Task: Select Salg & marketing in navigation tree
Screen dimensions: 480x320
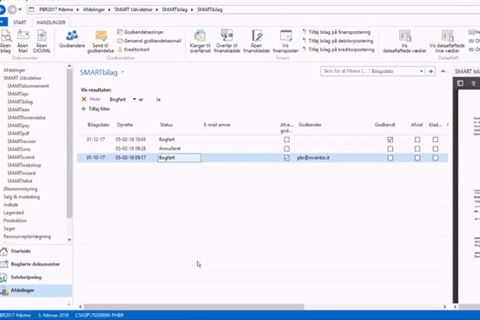Action: tap(22, 197)
